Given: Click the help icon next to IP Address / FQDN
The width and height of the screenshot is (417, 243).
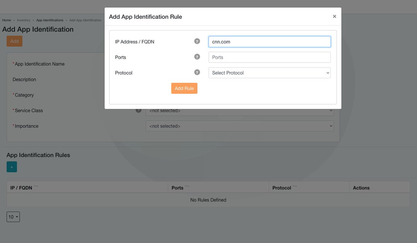Looking at the screenshot, I should [197, 41].
